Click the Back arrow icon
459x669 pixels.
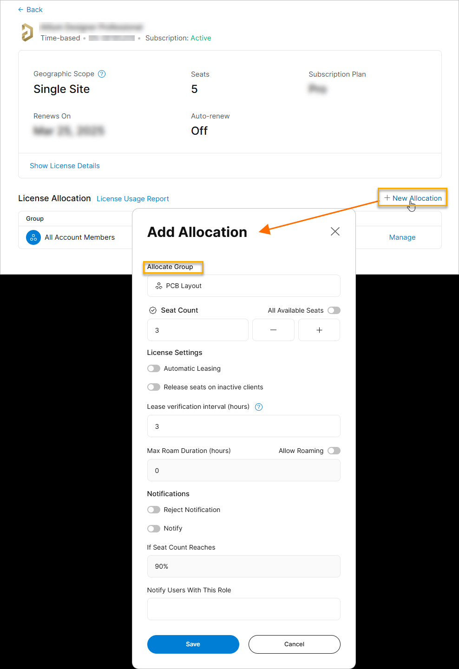click(x=20, y=10)
